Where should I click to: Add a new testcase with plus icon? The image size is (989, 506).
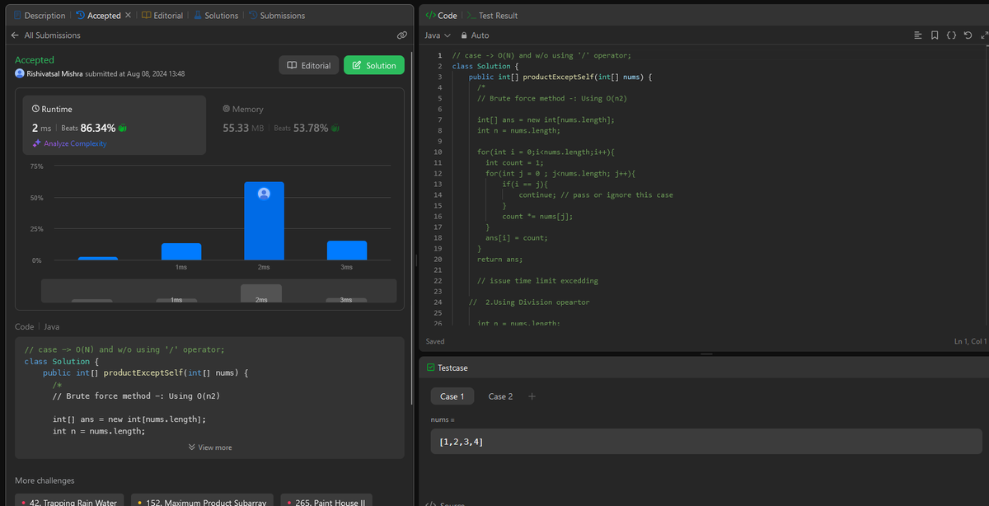click(532, 396)
